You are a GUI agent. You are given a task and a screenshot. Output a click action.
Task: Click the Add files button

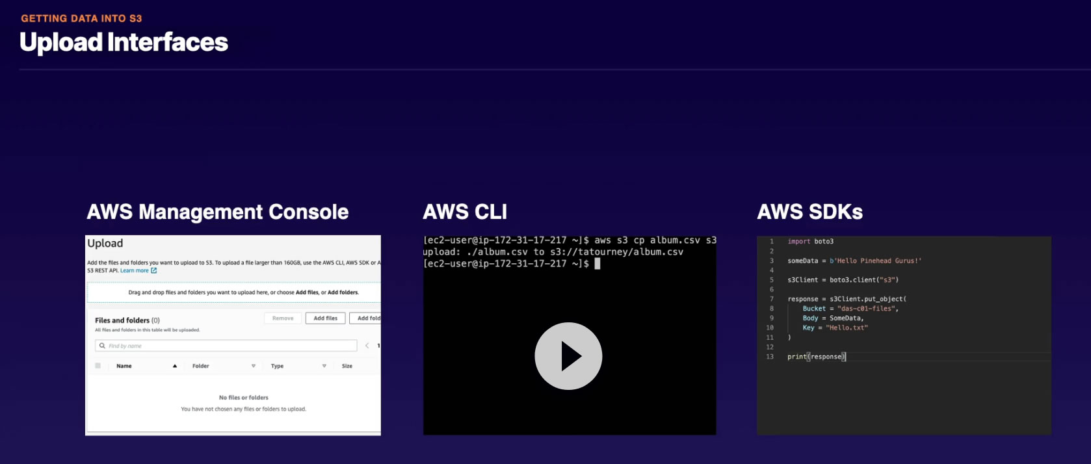(325, 318)
